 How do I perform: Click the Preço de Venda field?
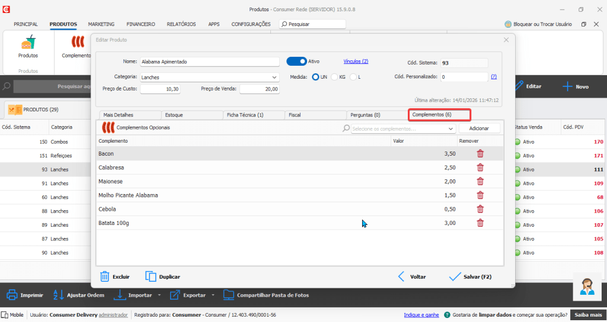click(x=260, y=89)
